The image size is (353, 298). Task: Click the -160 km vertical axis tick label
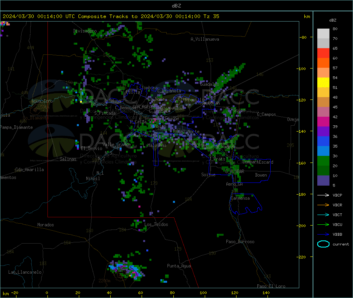(302, 163)
